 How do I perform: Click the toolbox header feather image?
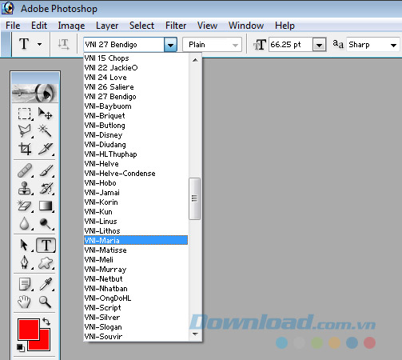(x=35, y=93)
